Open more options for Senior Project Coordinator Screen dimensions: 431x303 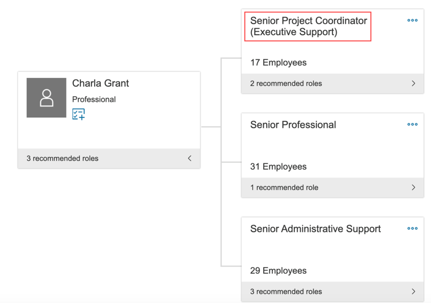pyautogui.click(x=412, y=20)
